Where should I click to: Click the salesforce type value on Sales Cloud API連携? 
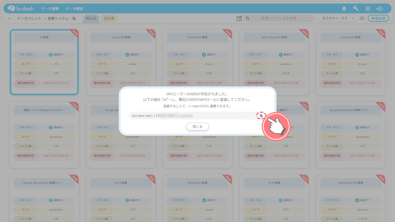286,64
